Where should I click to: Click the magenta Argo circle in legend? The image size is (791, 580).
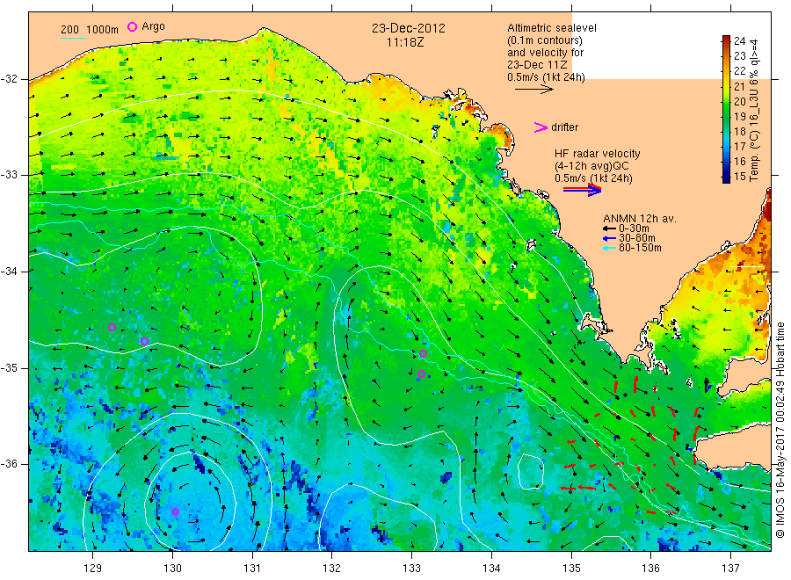coord(132,26)
